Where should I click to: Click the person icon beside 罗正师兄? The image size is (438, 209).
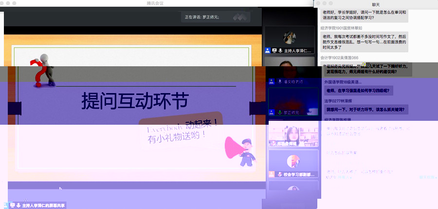click(272, 113)
